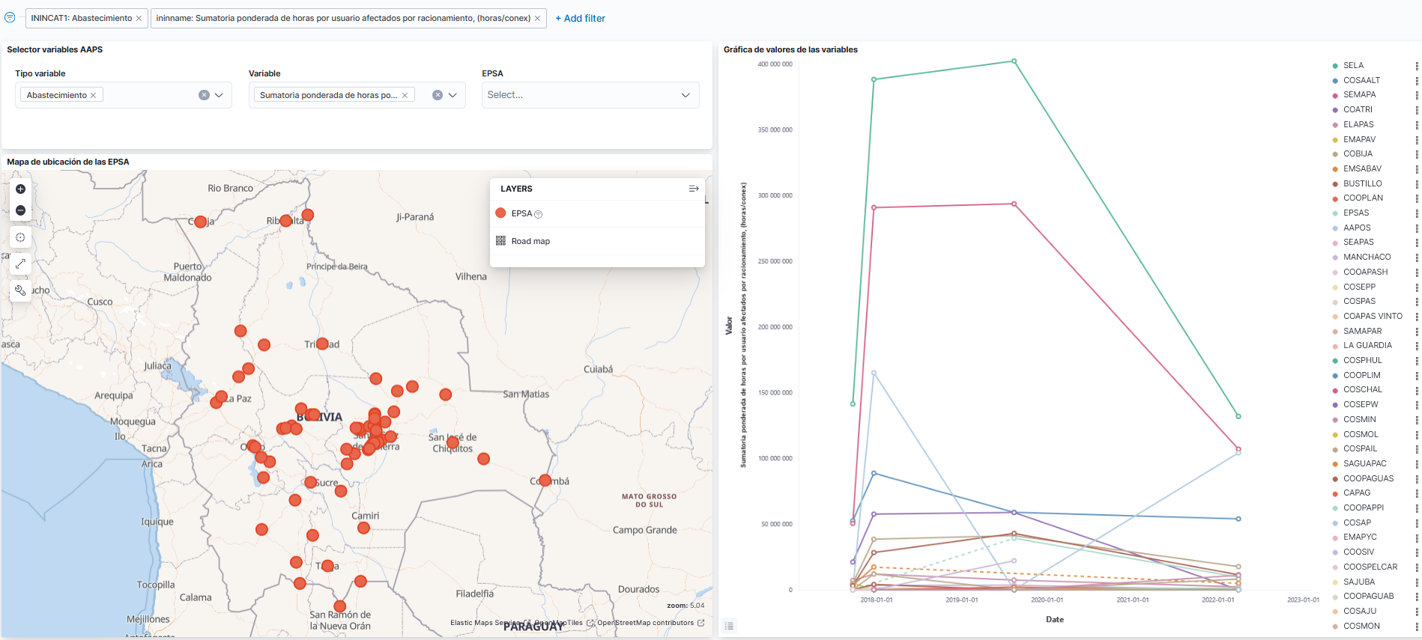Toggle COSAALT series in chart legend
Screen dimensions: 1422x640
1361,80
